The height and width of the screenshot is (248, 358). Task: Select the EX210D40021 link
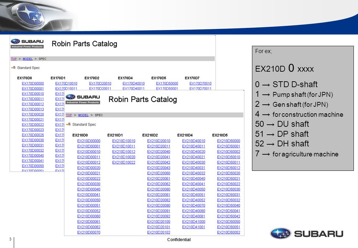pos(193,157)
